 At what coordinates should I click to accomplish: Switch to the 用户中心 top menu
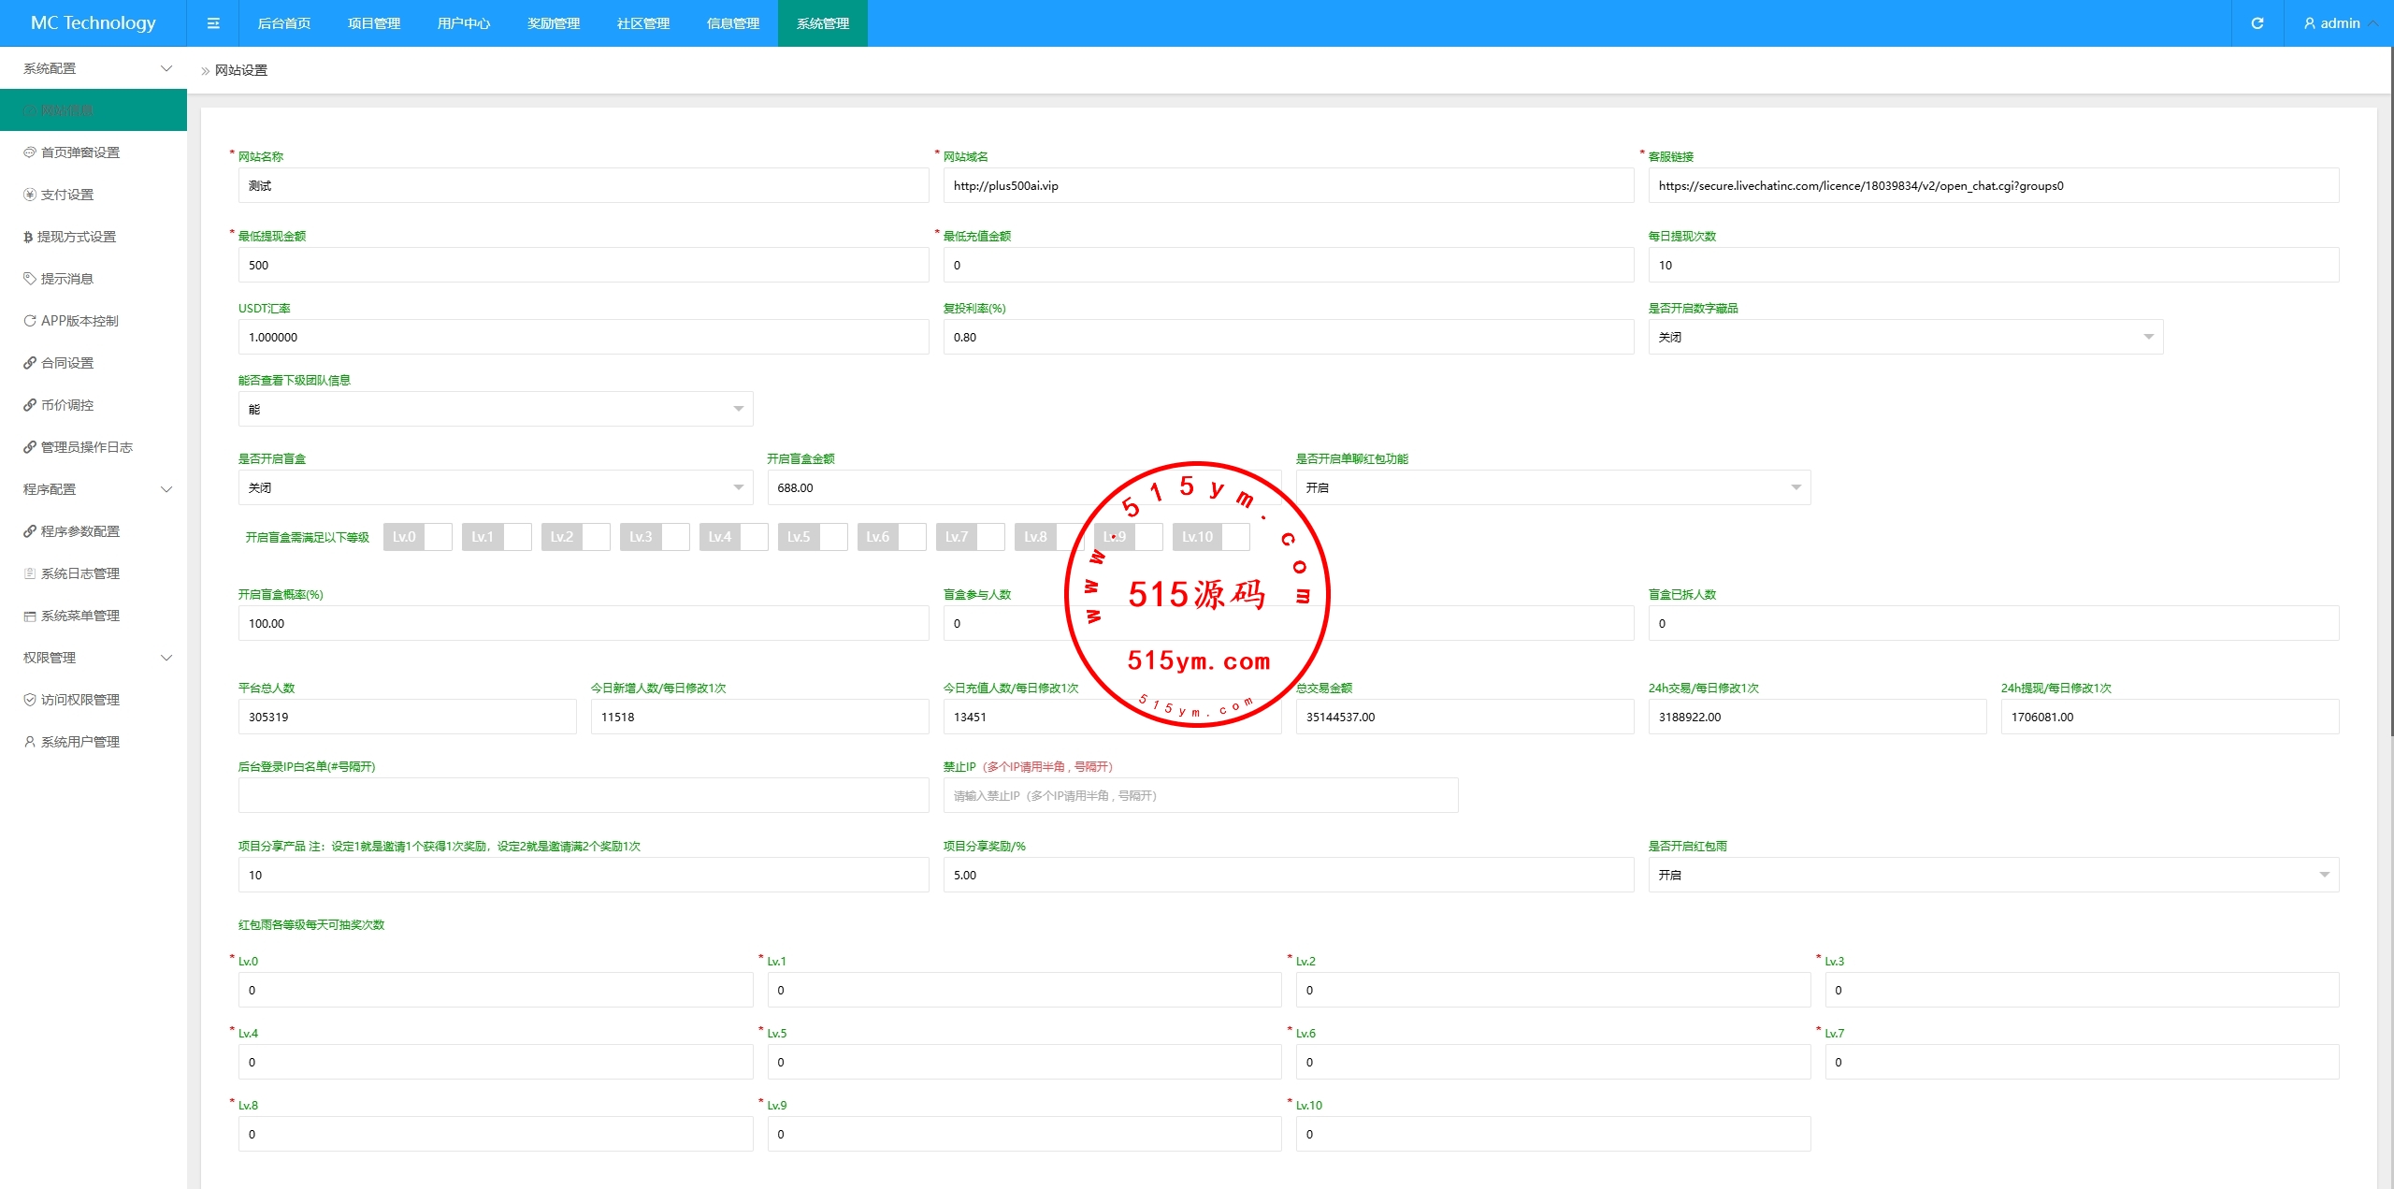464,23
